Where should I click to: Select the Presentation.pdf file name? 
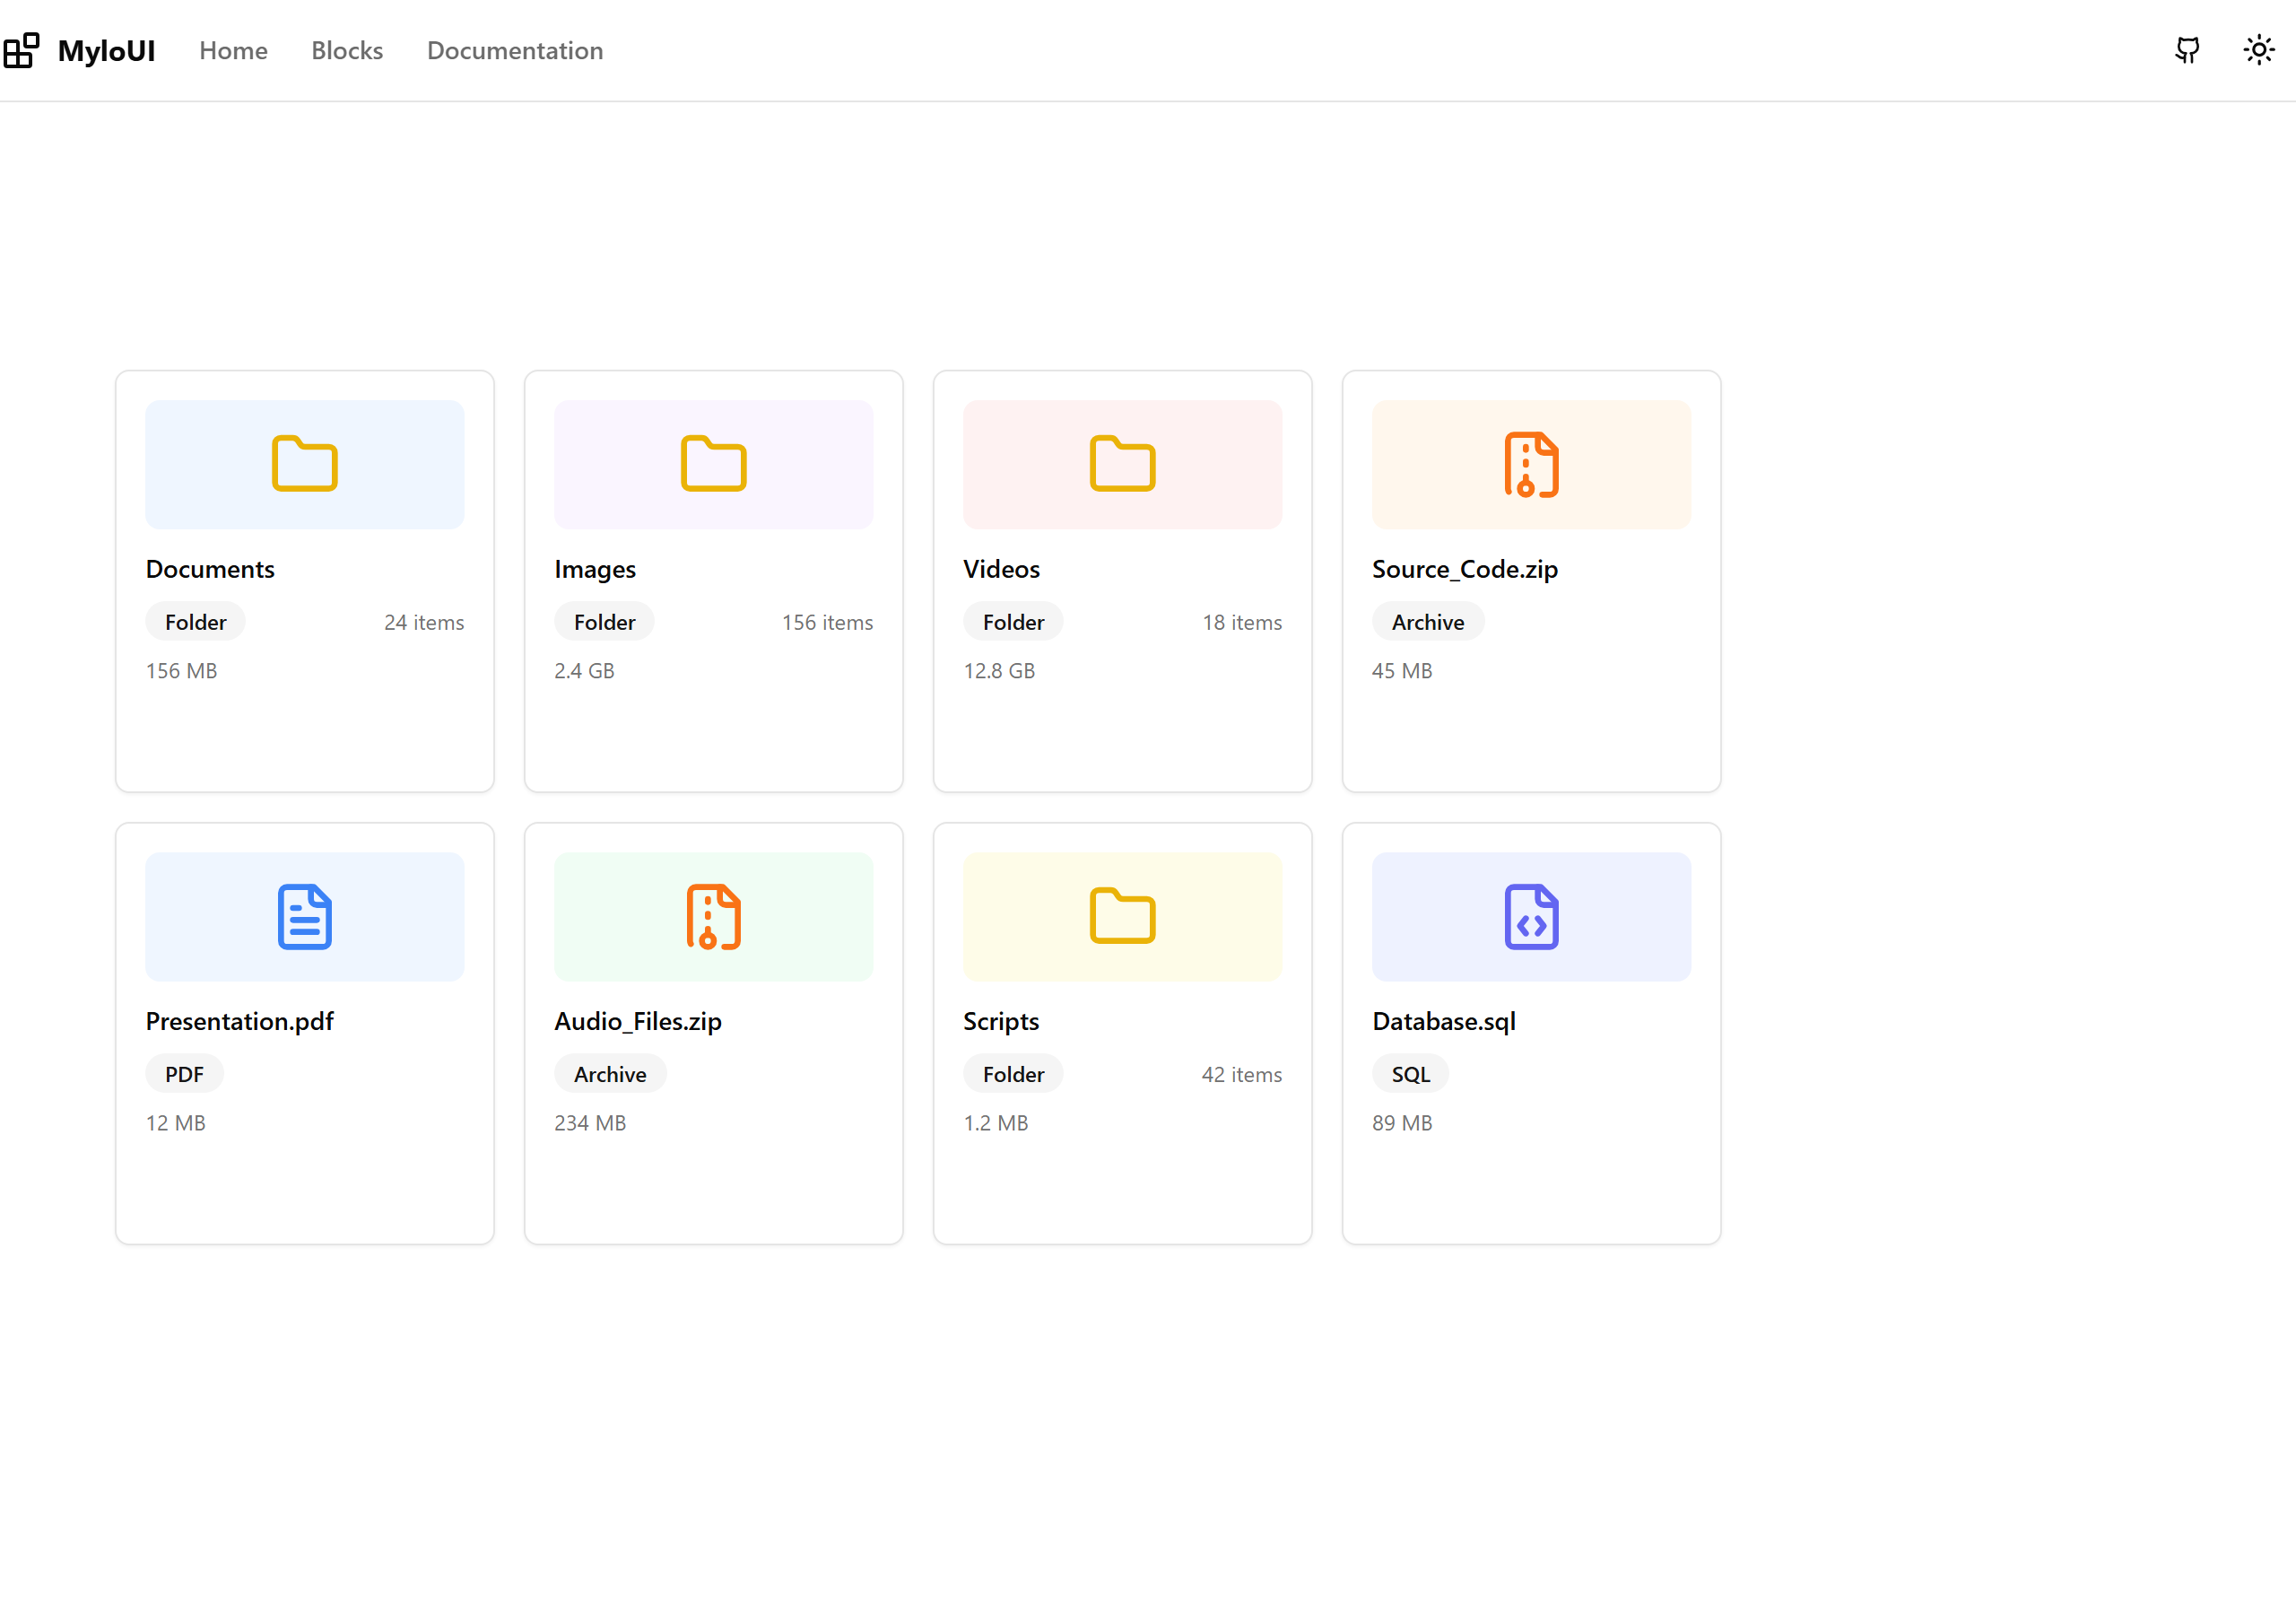240,1022
